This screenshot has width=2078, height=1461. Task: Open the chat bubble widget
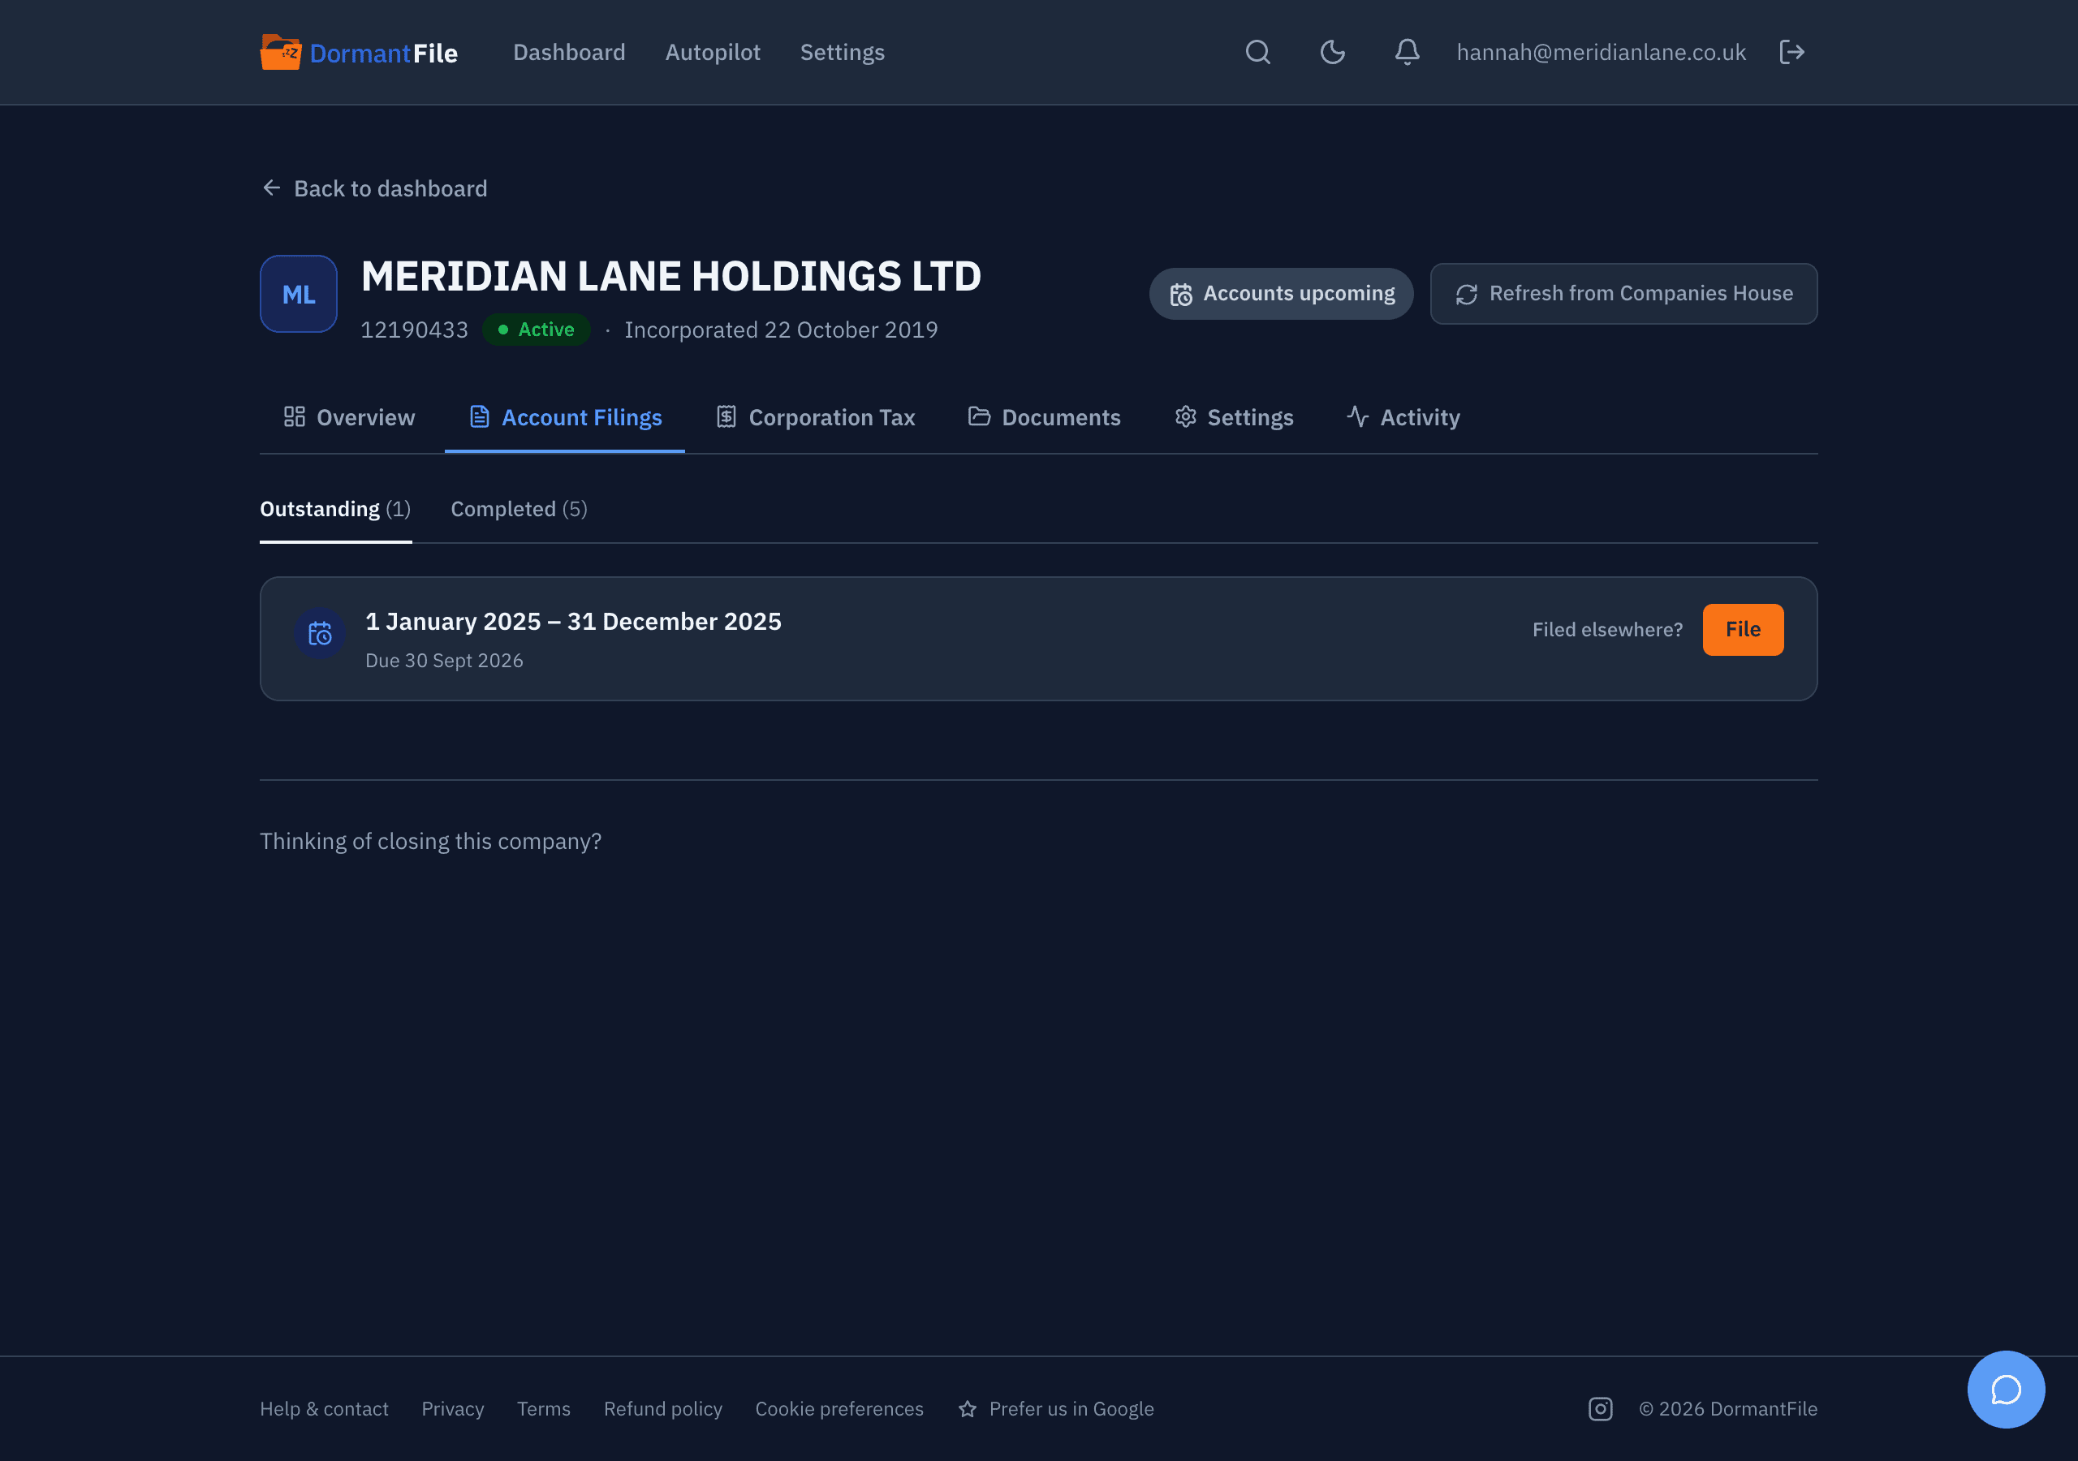[x=2006, y=1390]
